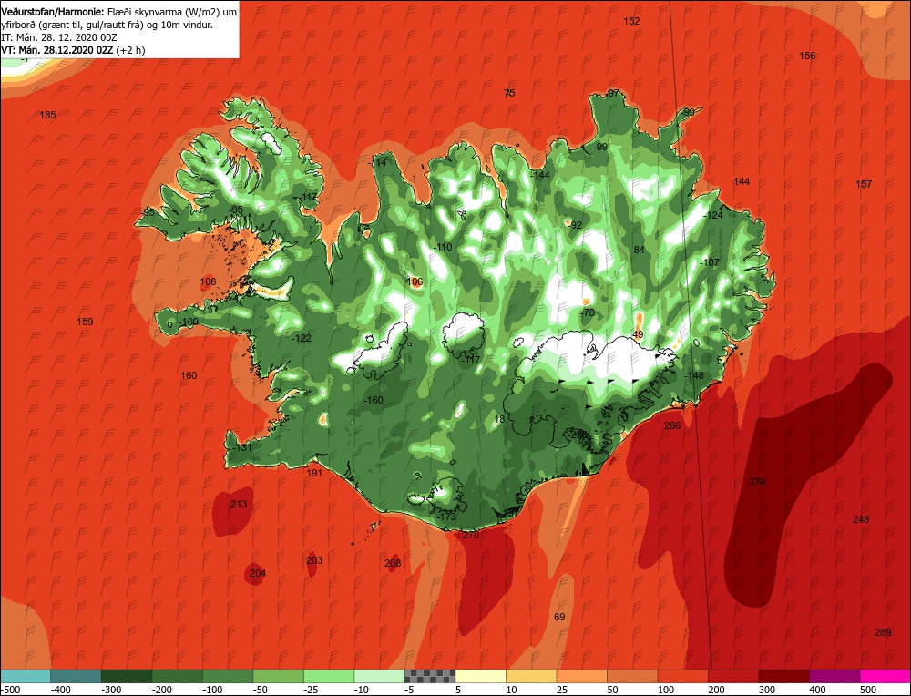
Task: Select the 157 value in the east sea
Action: [x=864, y=184]
